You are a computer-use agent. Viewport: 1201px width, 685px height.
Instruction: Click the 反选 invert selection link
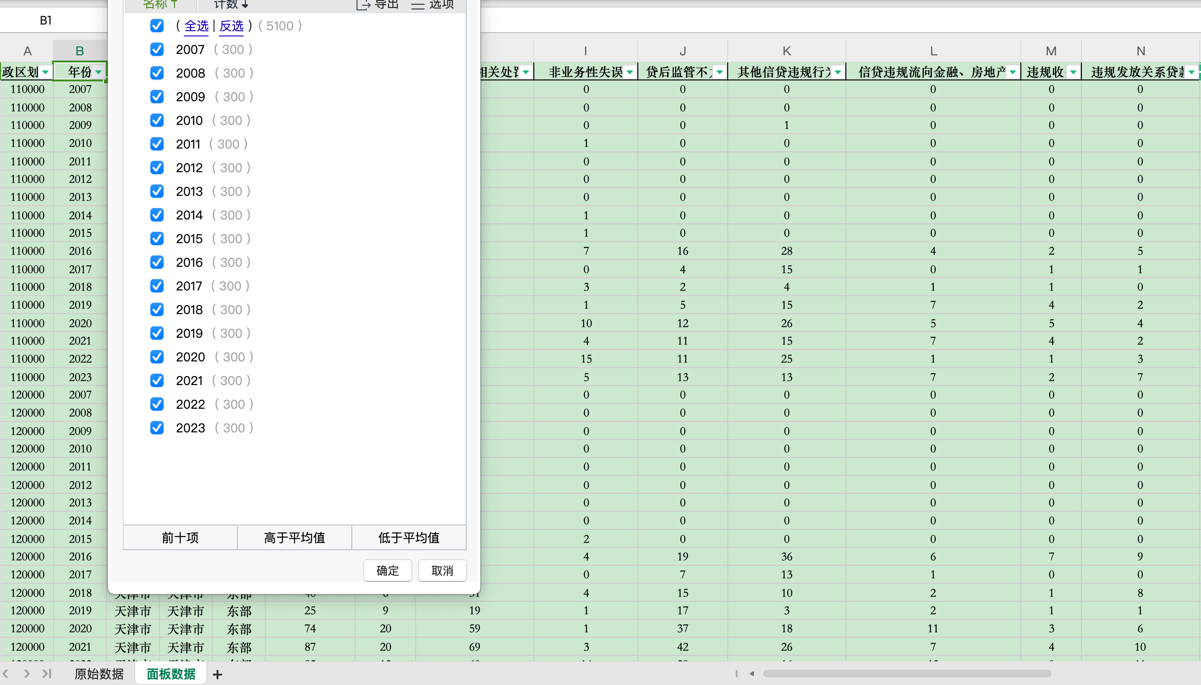point(232,26)
